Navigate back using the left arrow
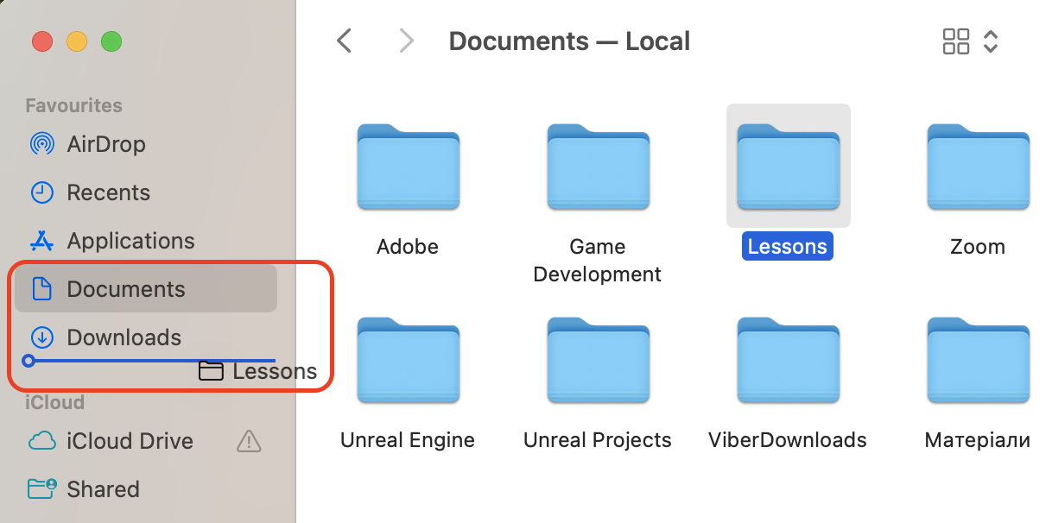Screen dimensions: 1052x523 pyautogui.click(x=344, y=41)
